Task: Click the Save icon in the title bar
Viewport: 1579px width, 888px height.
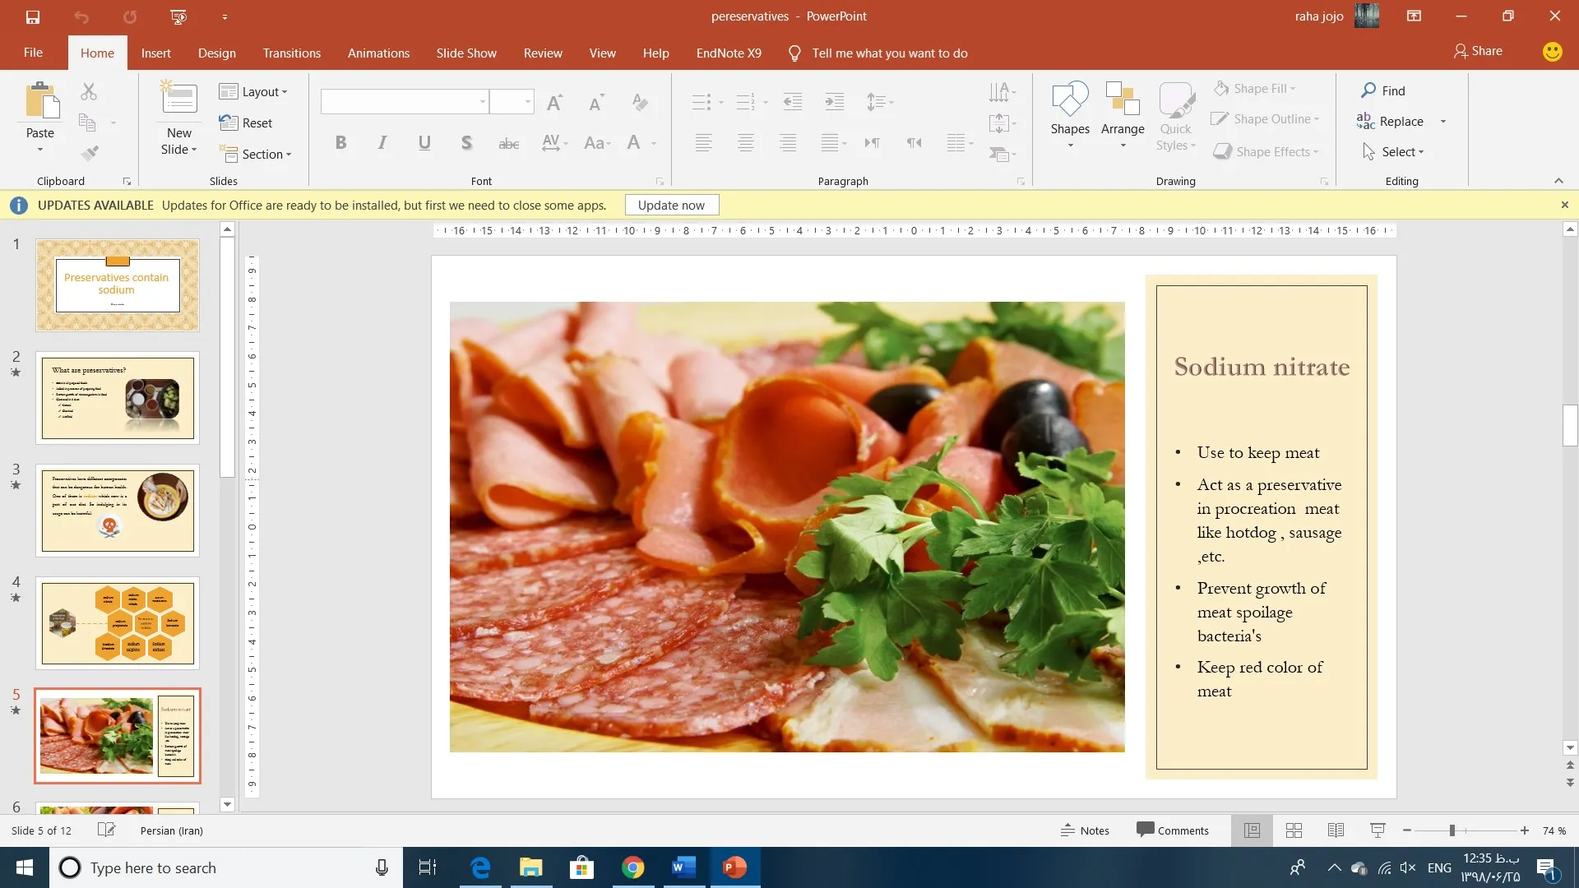Action: coord(33,16)
